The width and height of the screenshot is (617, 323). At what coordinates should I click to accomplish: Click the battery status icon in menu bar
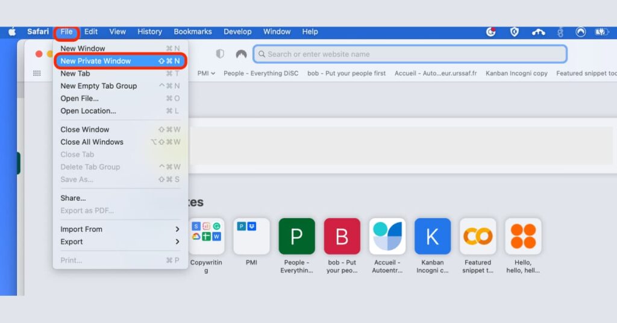[602, 32]
